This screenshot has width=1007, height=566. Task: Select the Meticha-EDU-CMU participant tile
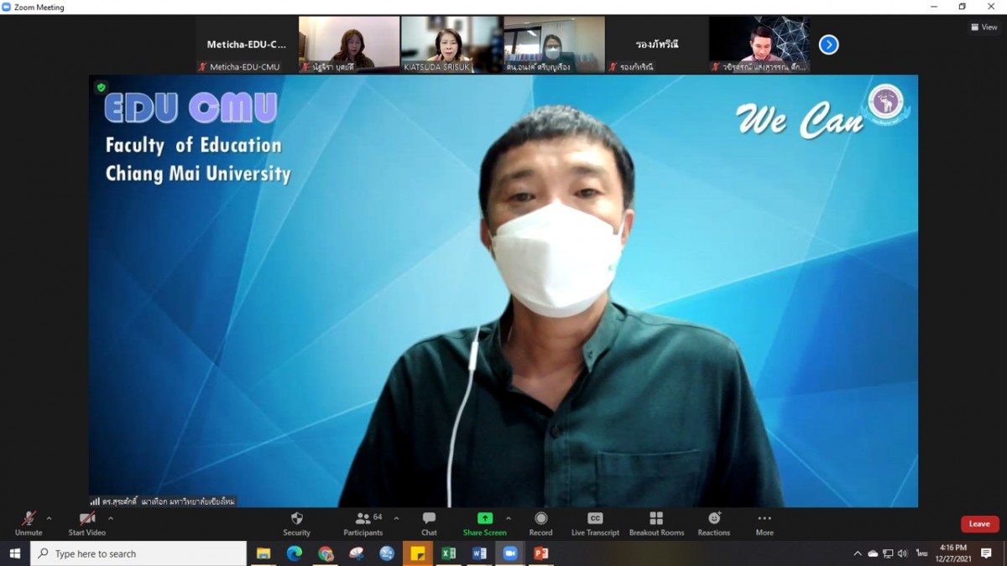point(247,44)
